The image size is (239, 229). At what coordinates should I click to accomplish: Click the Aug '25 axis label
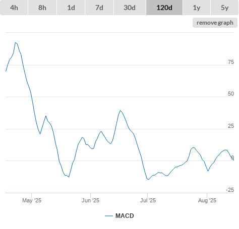click(x=207, y=200)
